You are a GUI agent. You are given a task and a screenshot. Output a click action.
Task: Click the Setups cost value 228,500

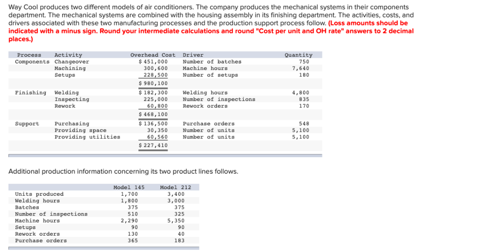coord(155,75)
